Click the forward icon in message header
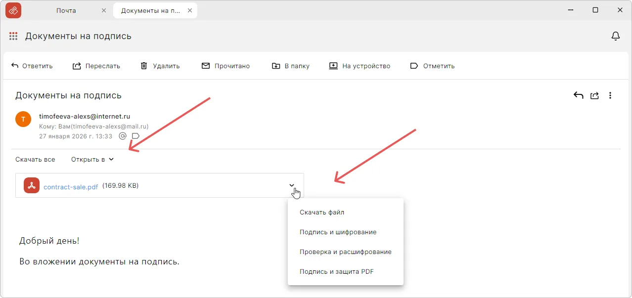632x298 pixels. tap(594, 95)
